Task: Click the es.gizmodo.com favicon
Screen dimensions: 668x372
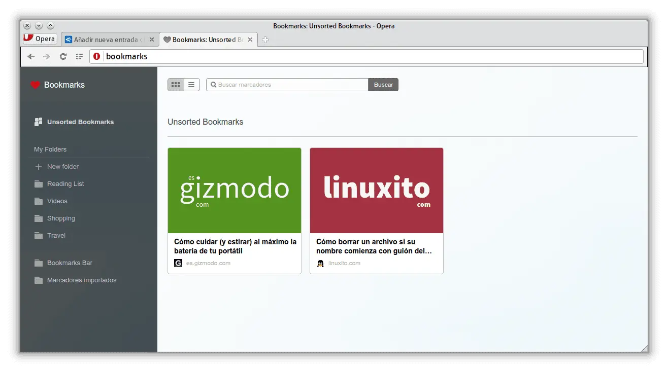Action: (178, 263)
